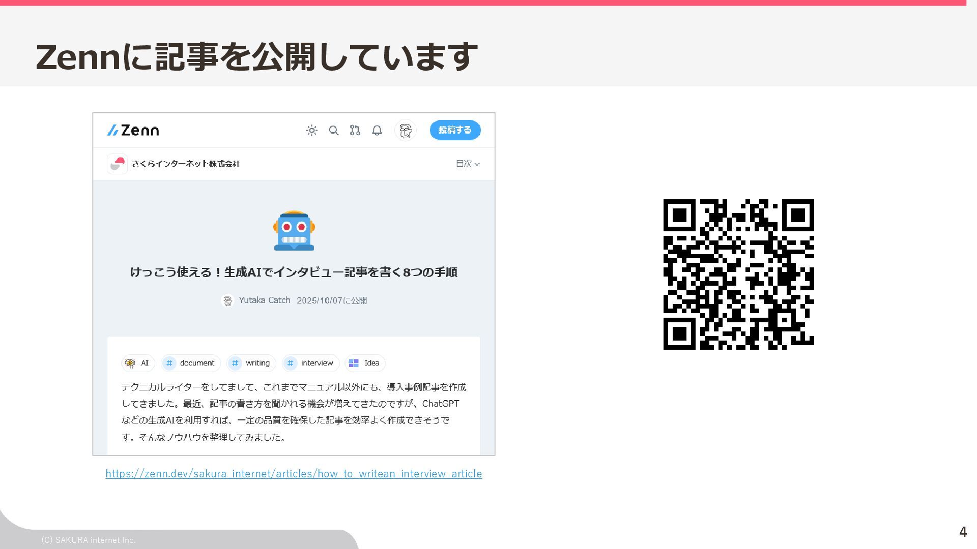This screenshot has height=549, width=977.
Task: Open the notifications bell icon
Action: pos(377,131)
